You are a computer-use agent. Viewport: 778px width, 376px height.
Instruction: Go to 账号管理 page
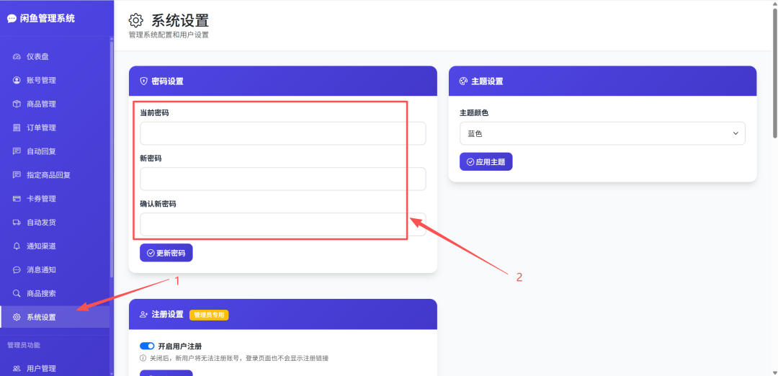point(55,81)
